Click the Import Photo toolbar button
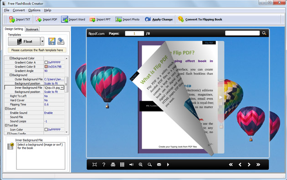The width and height of the screenshot is (287, 180). (x=128, y=20)
